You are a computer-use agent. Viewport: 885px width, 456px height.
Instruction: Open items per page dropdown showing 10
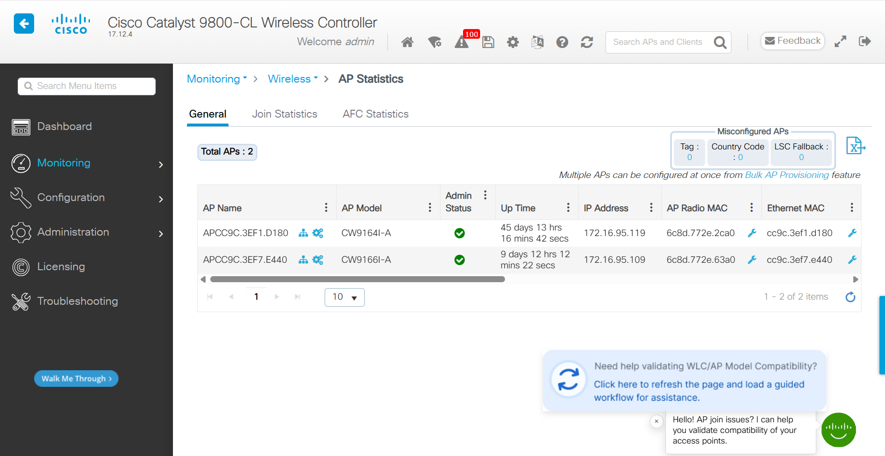click(x=344, y=297)
